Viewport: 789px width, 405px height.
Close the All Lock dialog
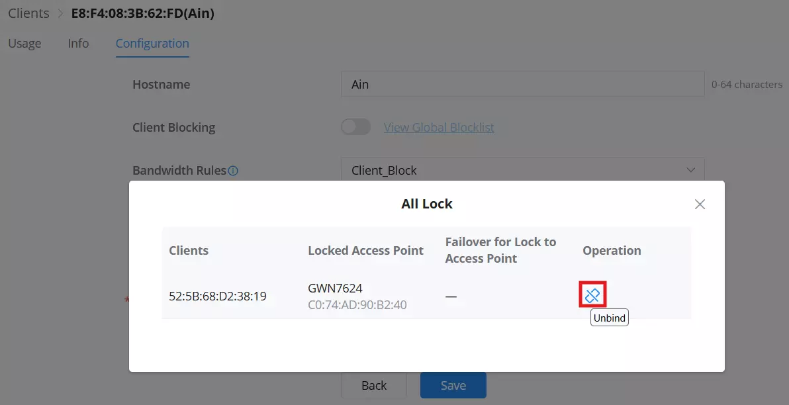pos(700,204)
